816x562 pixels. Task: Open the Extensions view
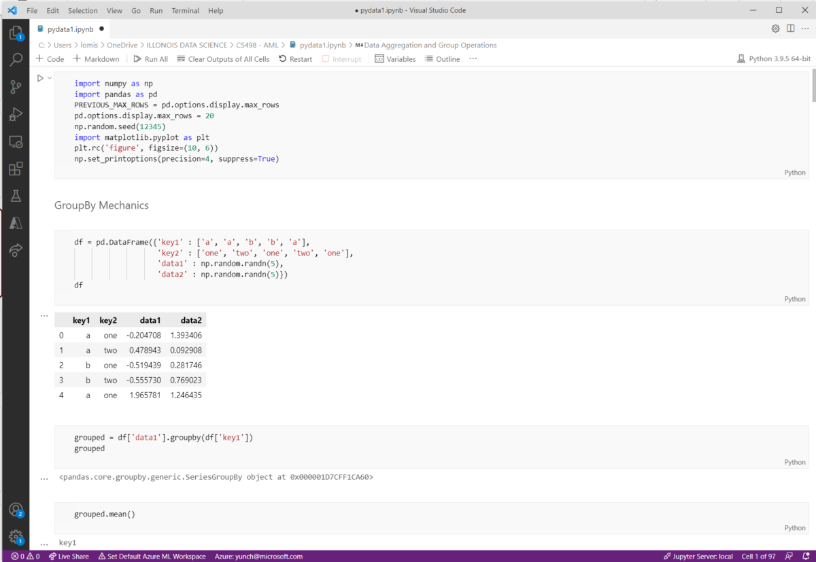(x=15, y=169)
